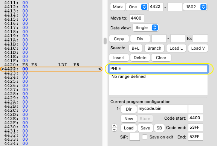Click the Load V search button
The image size is (217, 146).
coord(198,48)
